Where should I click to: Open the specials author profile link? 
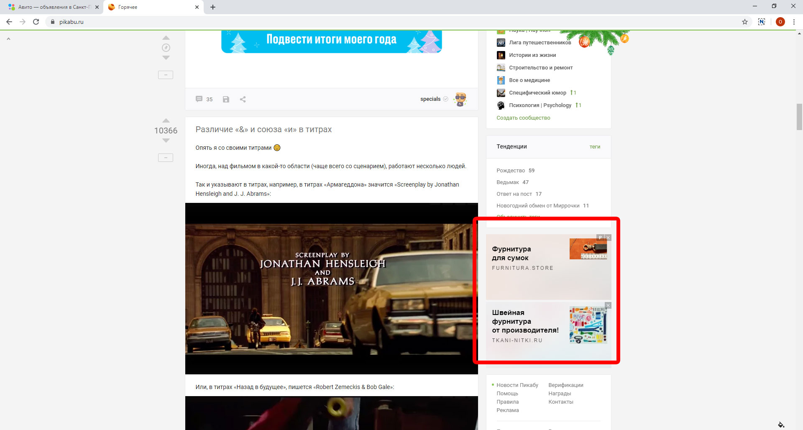(x=430, y=99)
